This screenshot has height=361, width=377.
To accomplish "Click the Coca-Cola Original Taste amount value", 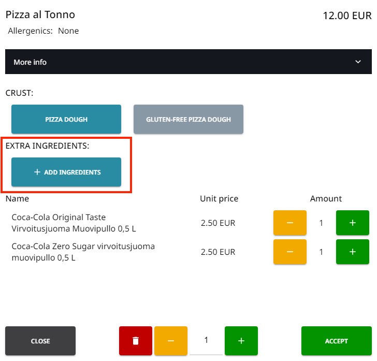I will click(321, 223).
